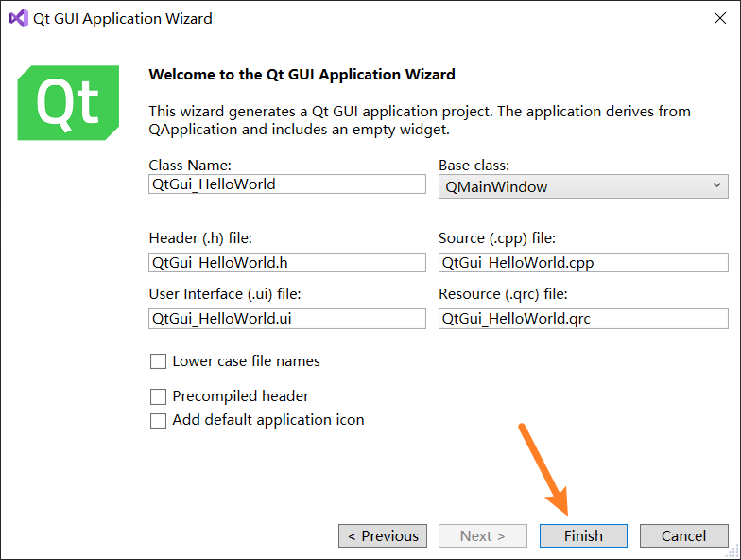Click the green Qt logo
Screen dimensions: 741x560
(68, 102)
